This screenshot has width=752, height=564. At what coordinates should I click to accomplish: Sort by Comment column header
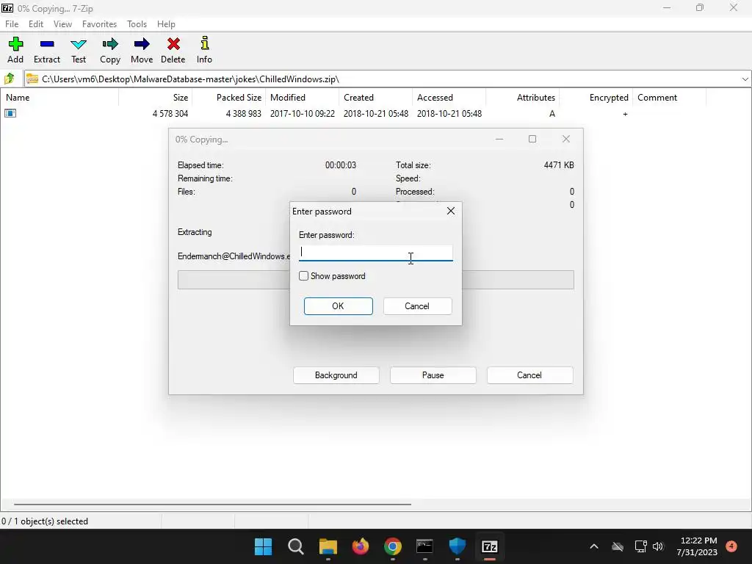669,98
